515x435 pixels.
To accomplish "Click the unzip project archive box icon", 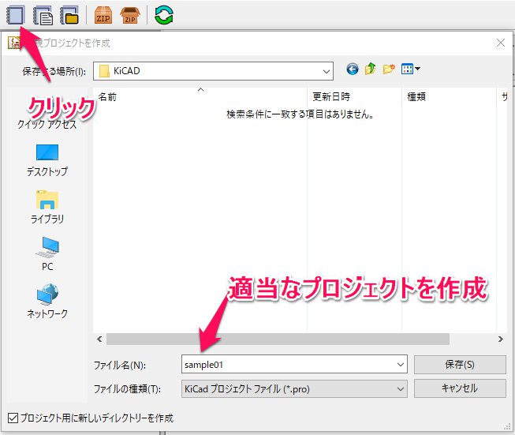I will pos(129,14).
